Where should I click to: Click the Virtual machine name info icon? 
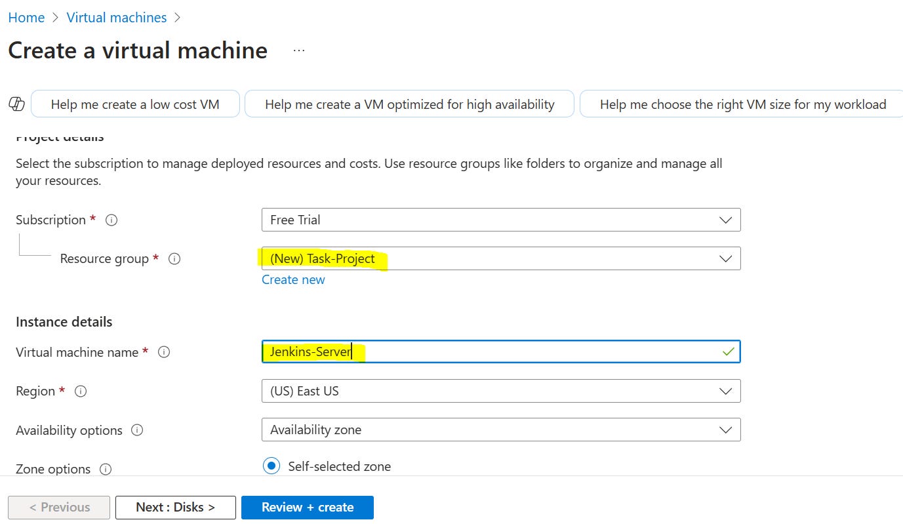point(163,352)
